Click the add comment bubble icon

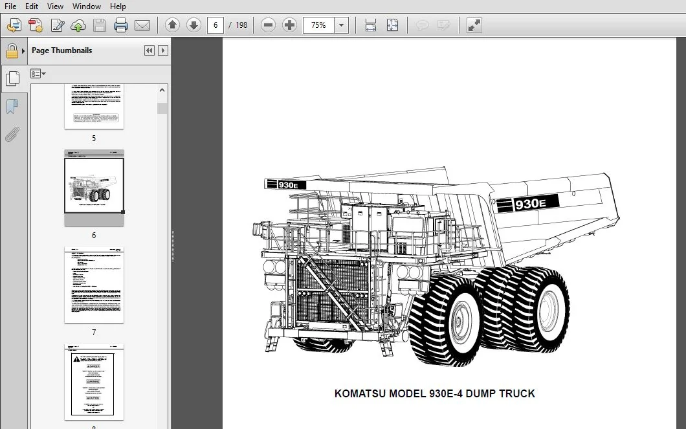pyautogui.click(x=422, y=25)
